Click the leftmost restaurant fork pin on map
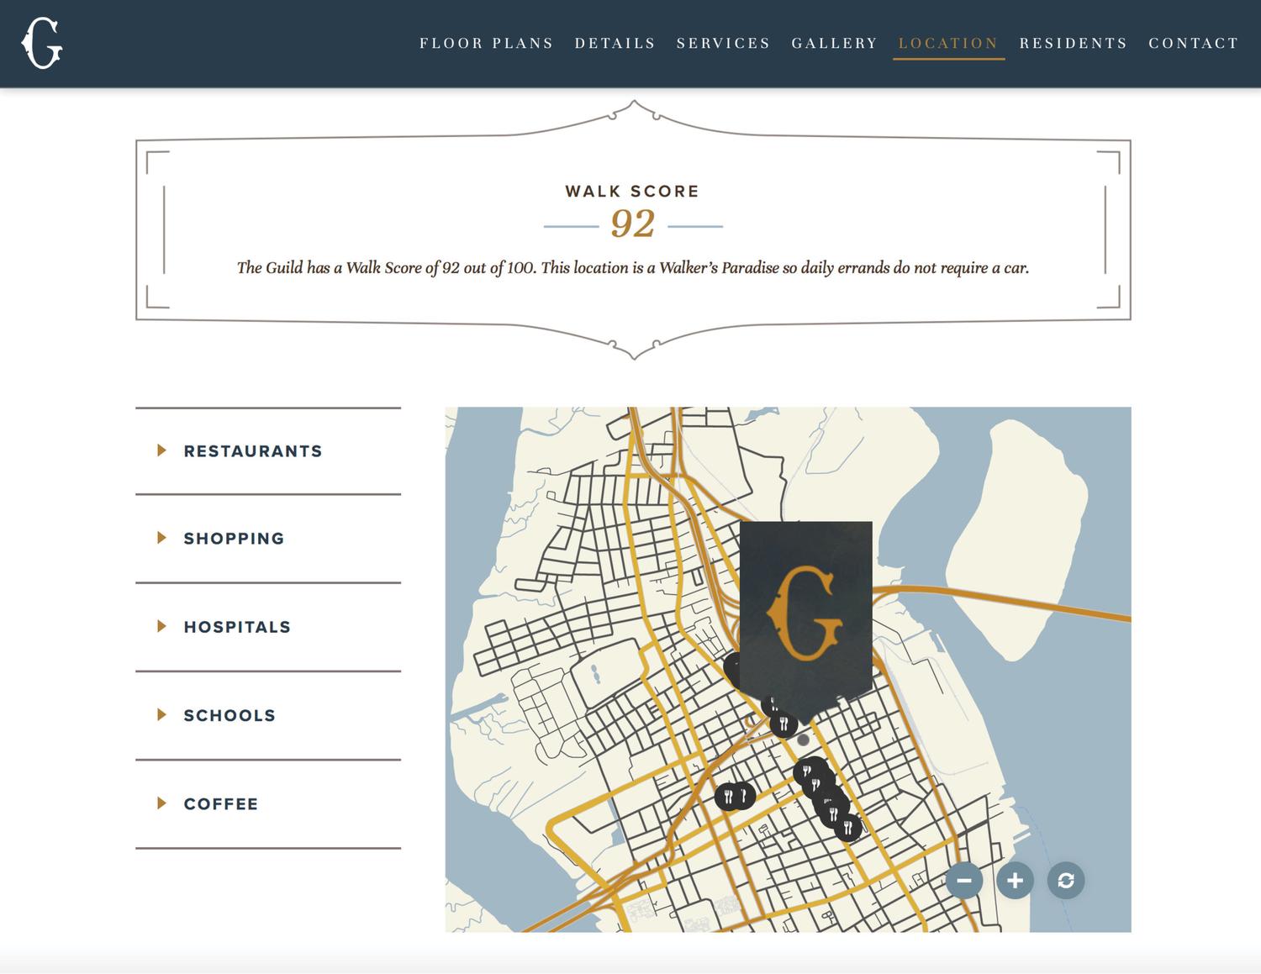Image resolution: width=1261 pixels, height=974 pixels. click(x=727, y=796)
